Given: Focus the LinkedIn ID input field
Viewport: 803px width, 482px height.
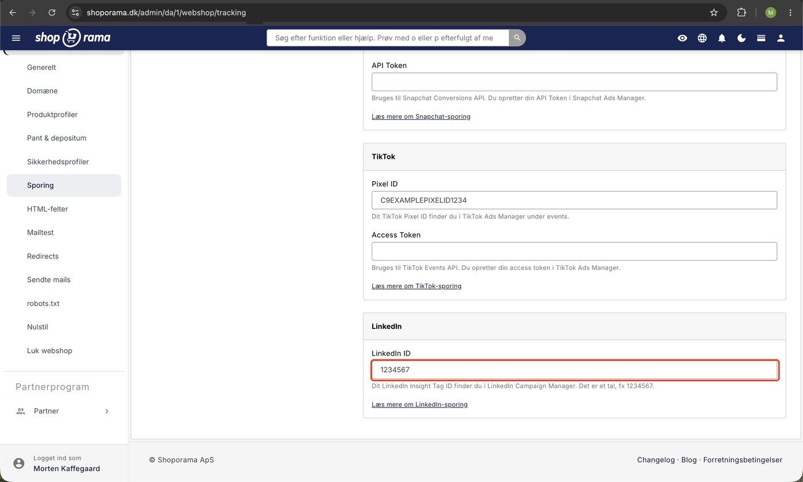Looking at the screenshot, I should (x=574, y=370).
